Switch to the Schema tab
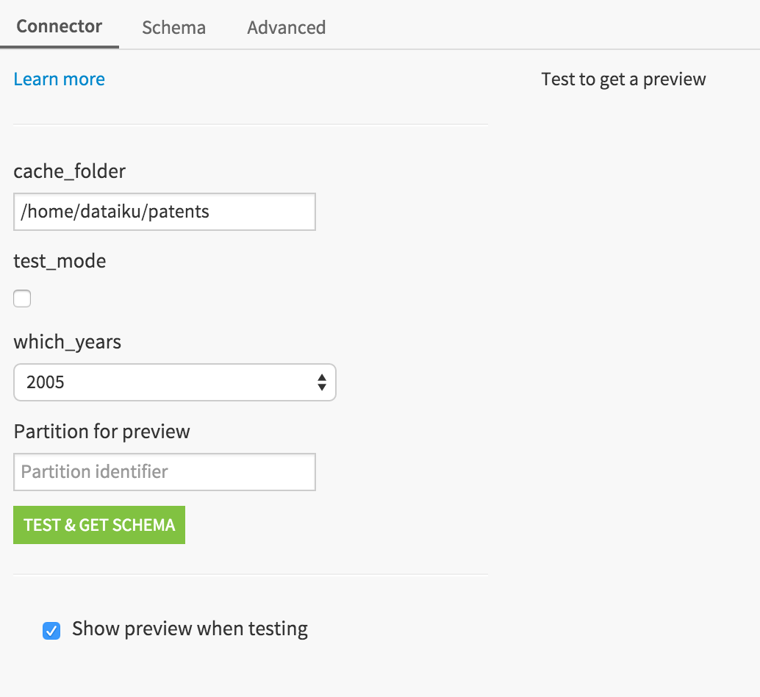 173,28
